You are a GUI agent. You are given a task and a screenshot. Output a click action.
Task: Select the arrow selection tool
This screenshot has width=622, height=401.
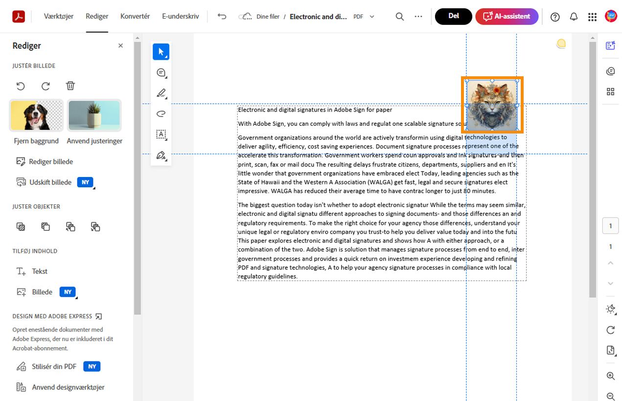161,52
